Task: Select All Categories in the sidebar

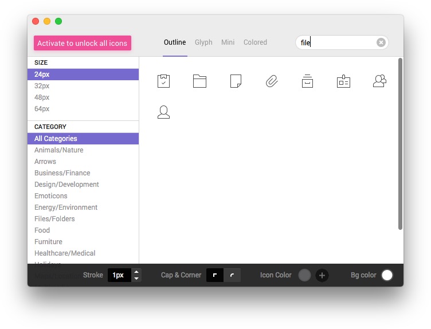Action: coord(83,139)
